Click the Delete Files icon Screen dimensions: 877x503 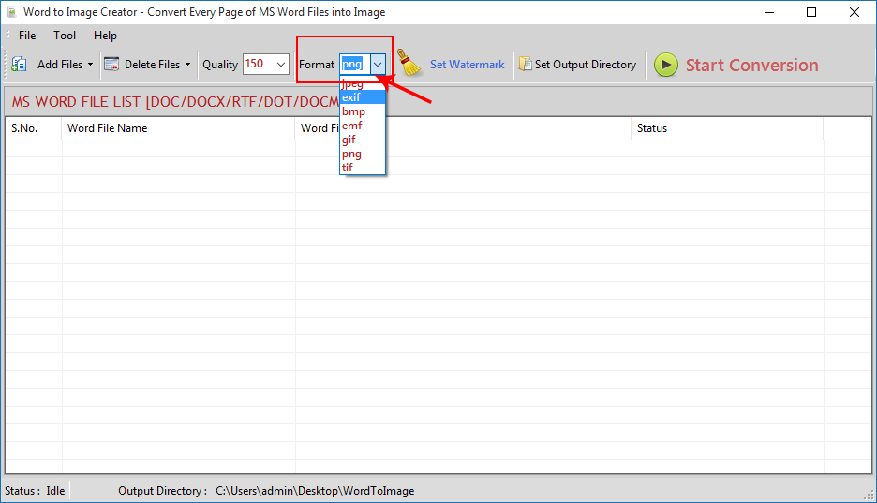coord(111,65)
